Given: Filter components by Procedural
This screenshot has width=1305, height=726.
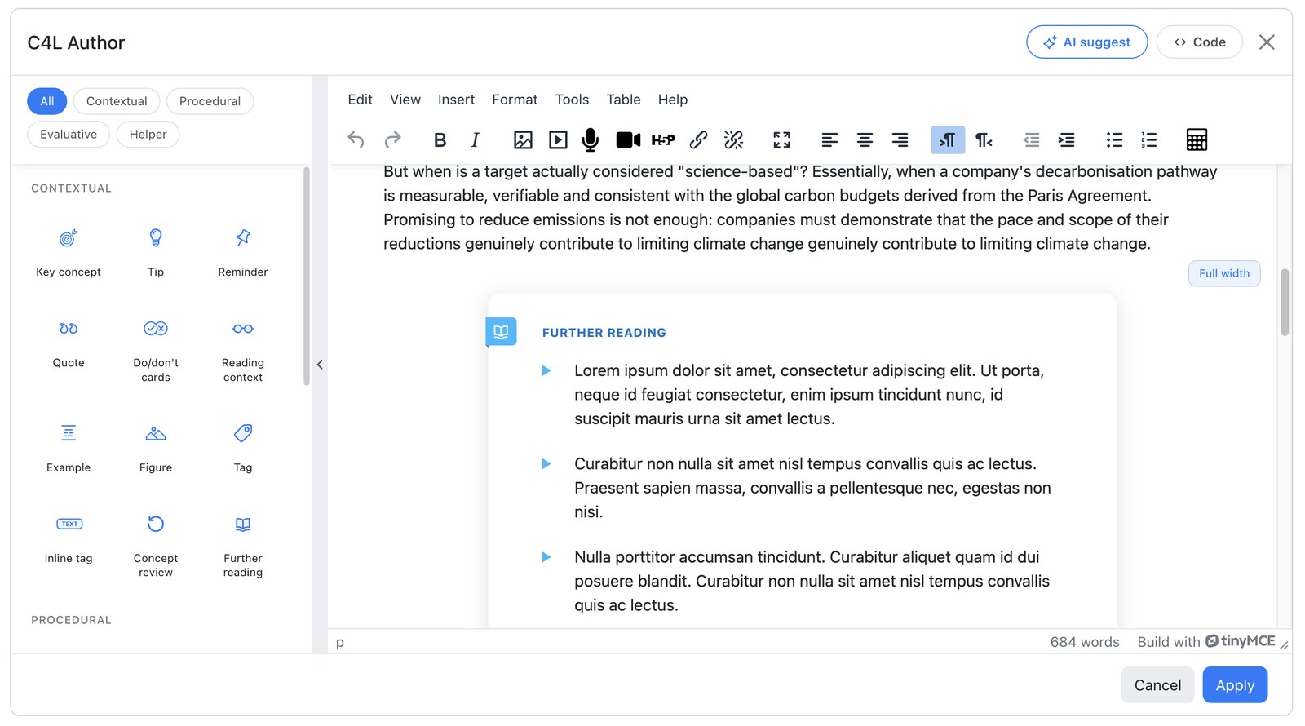Looking at the screenshot, I should pyautogui.click(x=210, y=101).
